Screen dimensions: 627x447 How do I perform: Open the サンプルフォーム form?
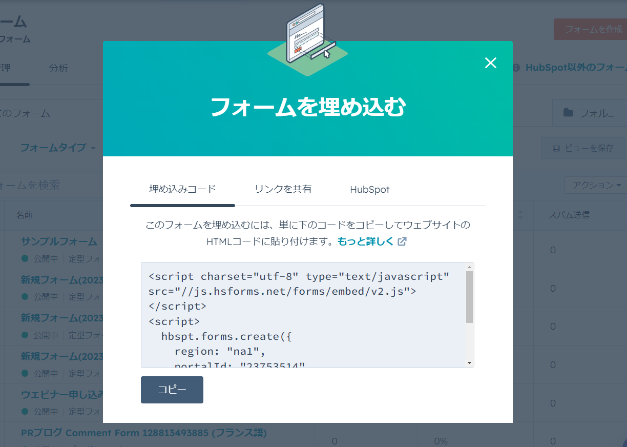coord(59,241)
